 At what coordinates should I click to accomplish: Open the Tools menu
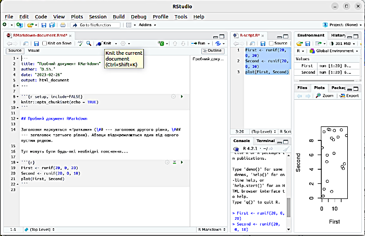pos(181,17)
